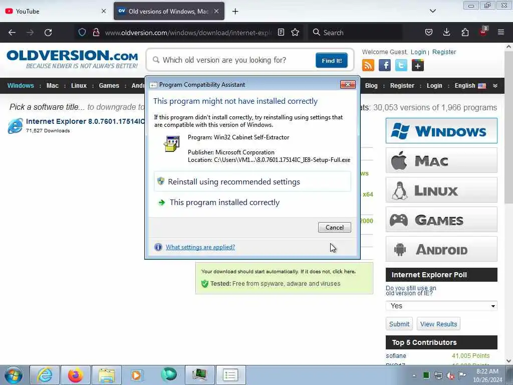Select the Old versions of Windows tab

(169, 11)
